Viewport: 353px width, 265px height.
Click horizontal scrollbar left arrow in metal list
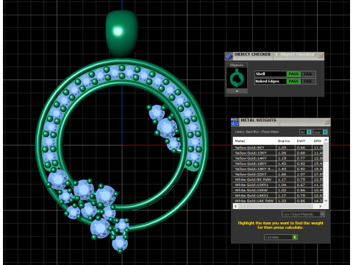point(236,206)
